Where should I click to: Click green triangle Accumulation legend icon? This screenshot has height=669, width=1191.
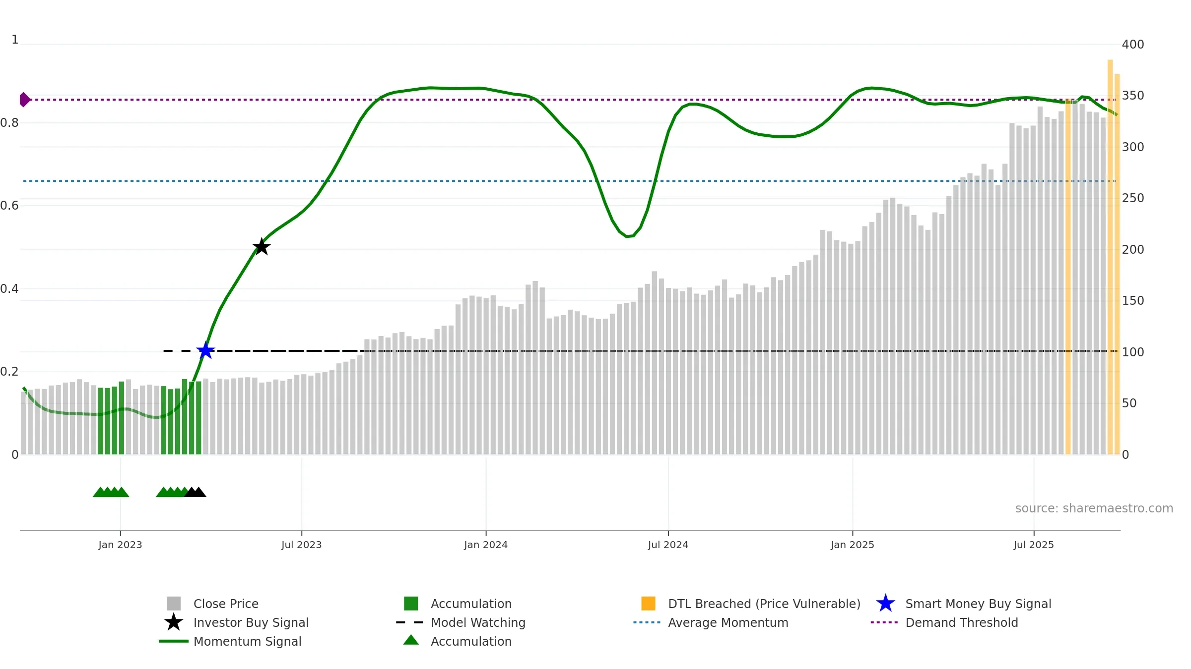pos(411,640)
